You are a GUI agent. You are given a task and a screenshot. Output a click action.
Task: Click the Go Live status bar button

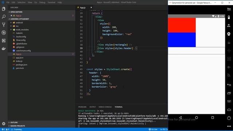153,130
